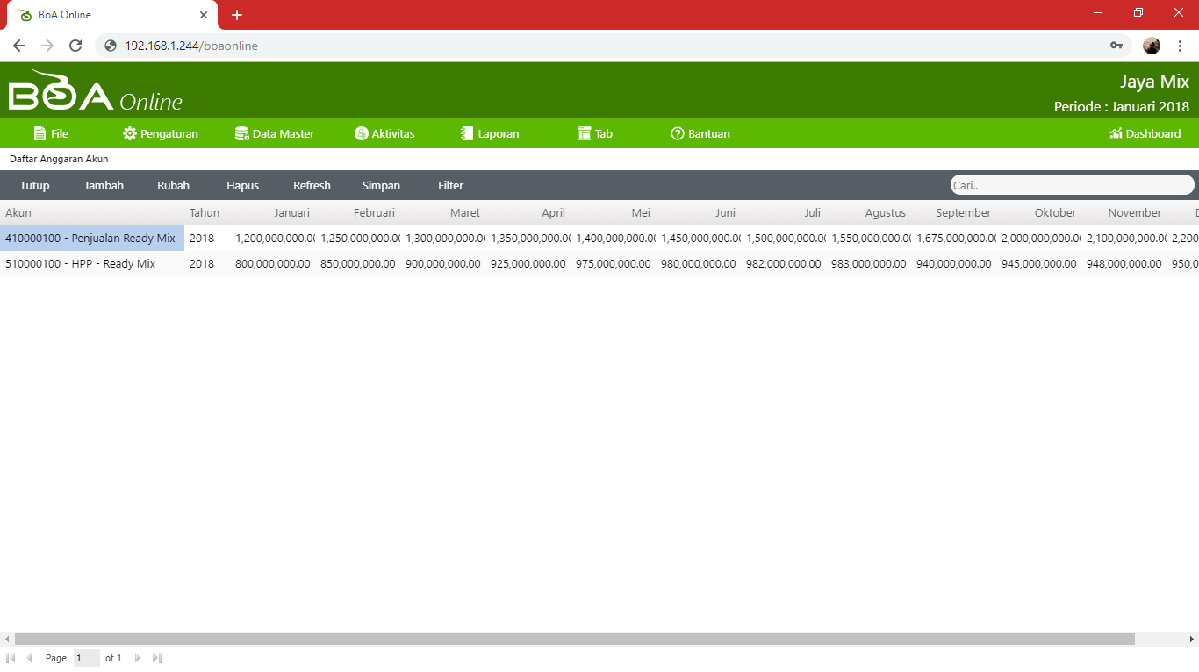Click Tambah to add a budget
Screen dimensions: 1199x672
pos(104,185)
